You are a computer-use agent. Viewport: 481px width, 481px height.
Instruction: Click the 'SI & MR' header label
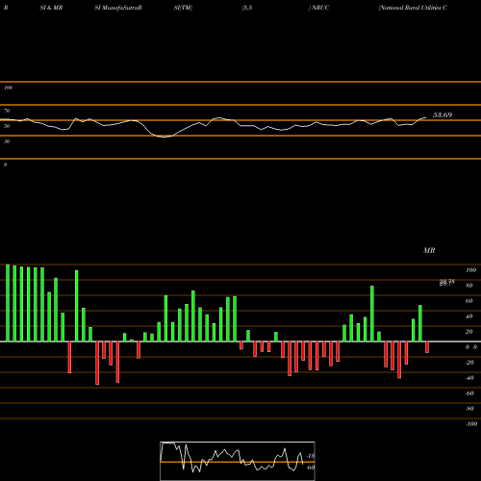[x=51, y=8]
